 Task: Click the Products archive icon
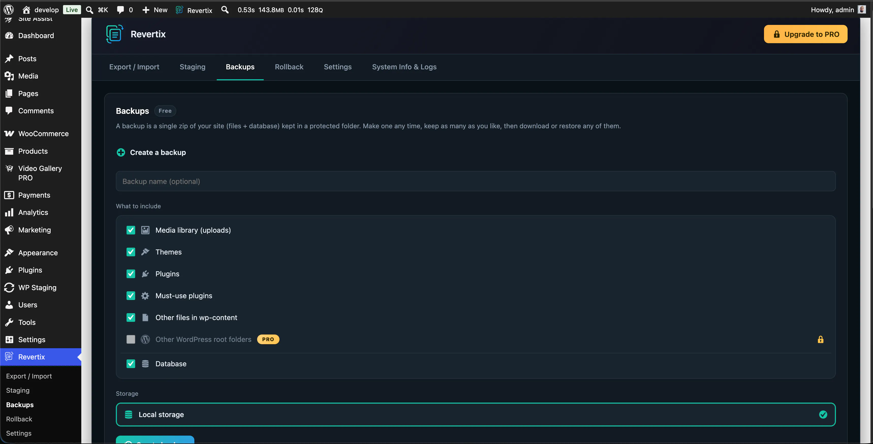pyautogui.click(x=9, y=151)
